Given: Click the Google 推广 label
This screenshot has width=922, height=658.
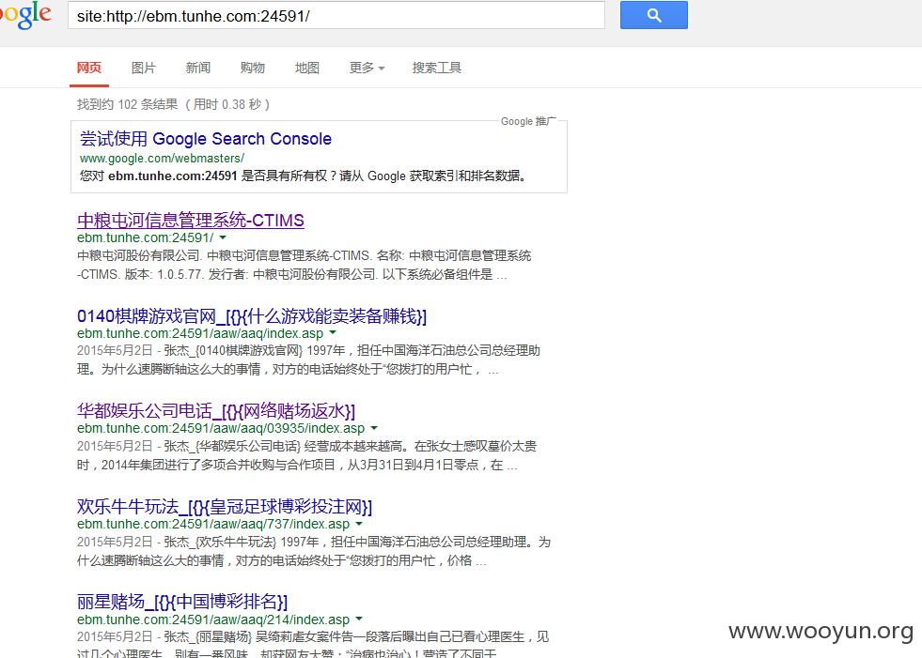Looking at the screenshot, I should pyautogui.click(x=528, y=122).
